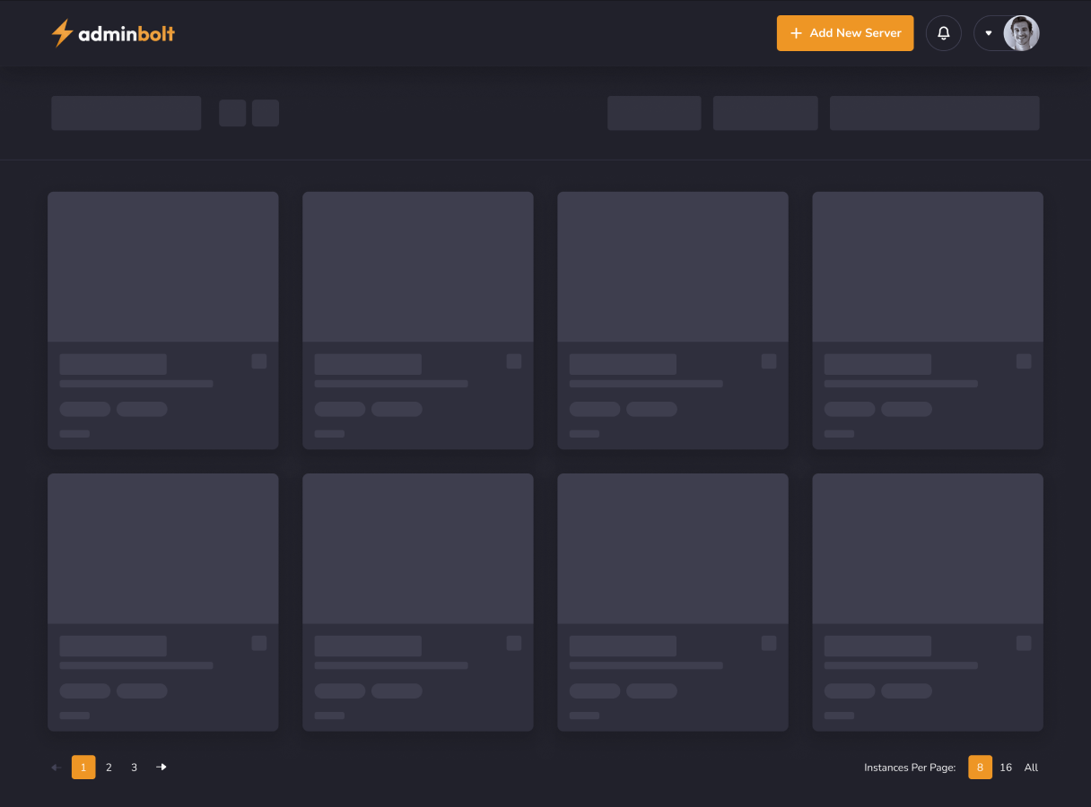The height and width of the screenshot is (807, 1091).
Task: Select page 1 in pagination
Action: pyautogui.click(x=83, y=767)
